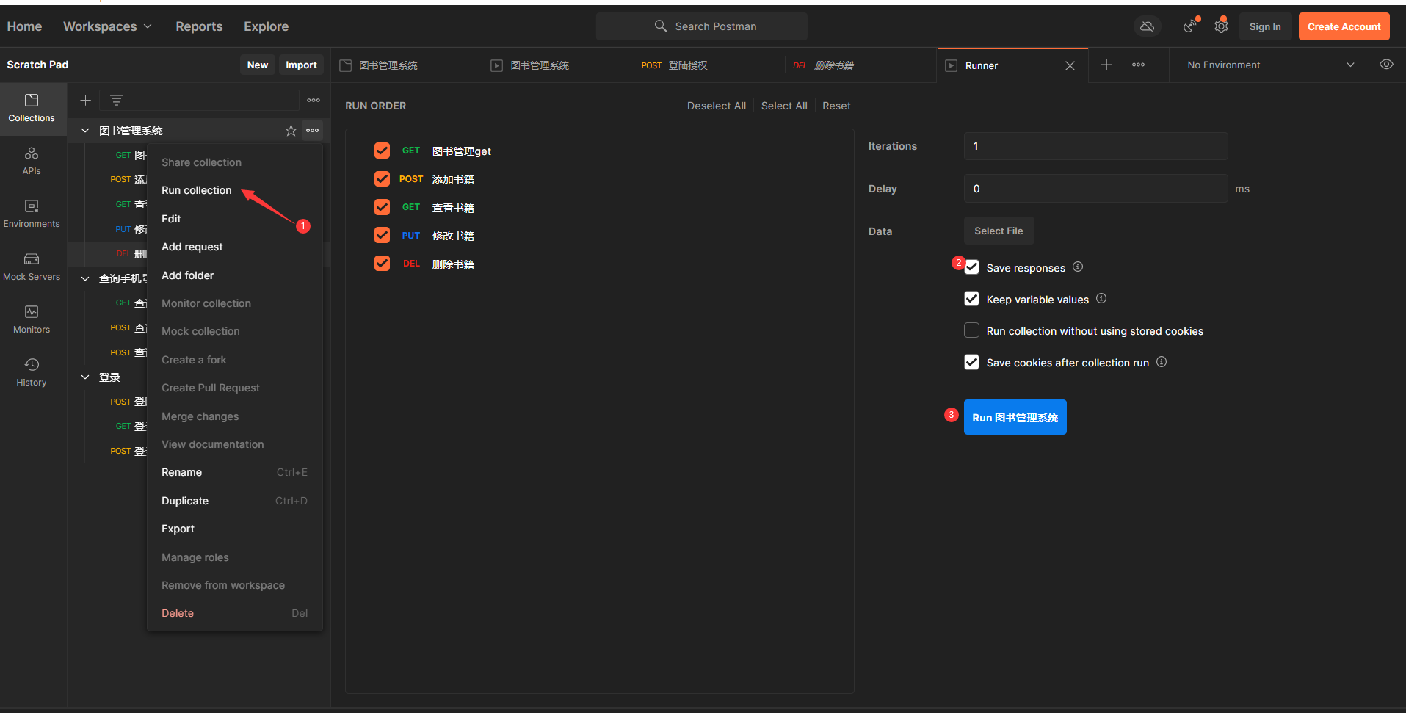Viewport: 1406px width, 713px height.
Task: Click the cloud sync offline icon
Action: (x=1147, y=26)
